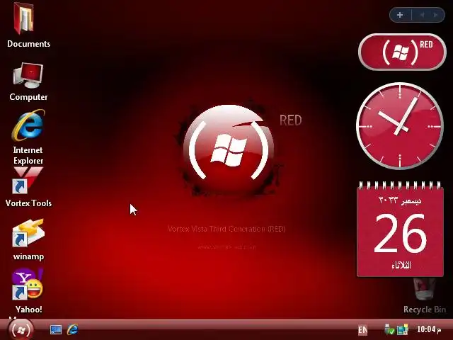Launch the winamp desktop shortcut
The height and width of the screenshot is (340, 453).
pos(28,233)
